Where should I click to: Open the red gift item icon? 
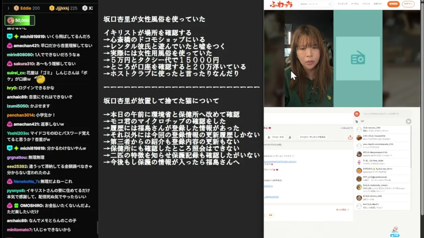(x=357, y=114)
